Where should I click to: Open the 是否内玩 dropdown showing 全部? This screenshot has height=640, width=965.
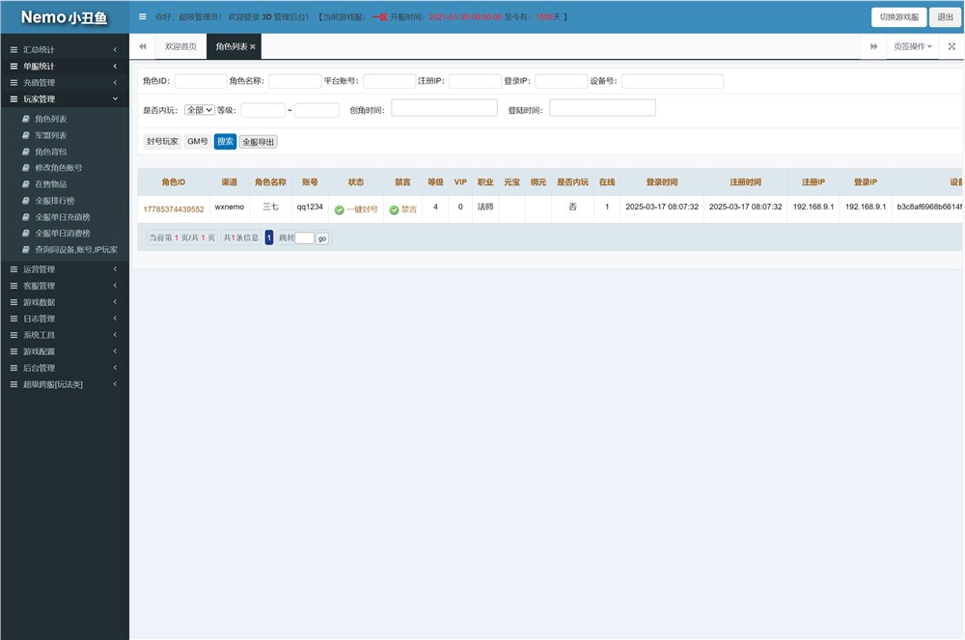(x=199, y=110)
